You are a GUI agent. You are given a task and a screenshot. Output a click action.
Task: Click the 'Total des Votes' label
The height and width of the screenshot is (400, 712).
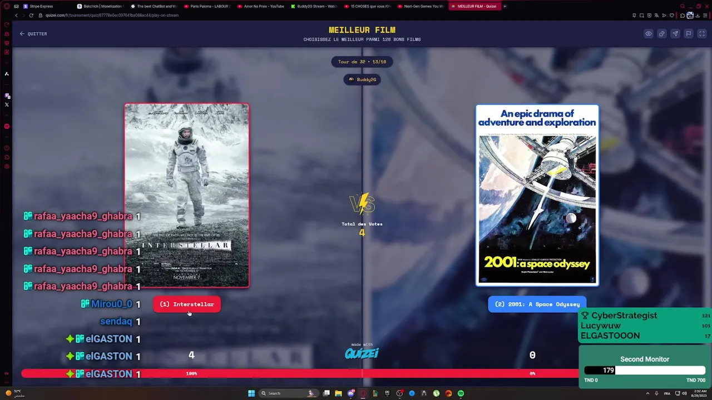tap(362, 224)
